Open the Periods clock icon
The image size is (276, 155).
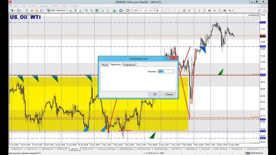[x=121, y=10]
